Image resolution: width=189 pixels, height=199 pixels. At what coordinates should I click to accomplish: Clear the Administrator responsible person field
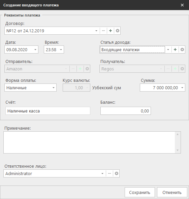(117, 173)
